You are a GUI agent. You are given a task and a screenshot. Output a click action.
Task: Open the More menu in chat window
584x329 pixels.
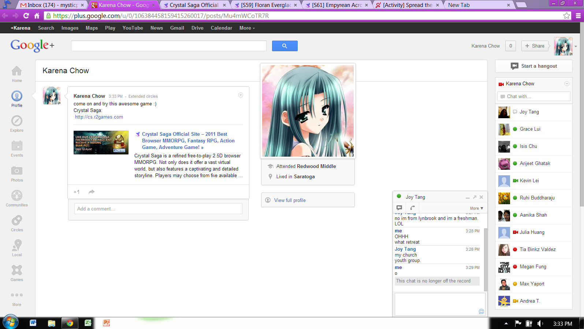(x=476, y=208)
